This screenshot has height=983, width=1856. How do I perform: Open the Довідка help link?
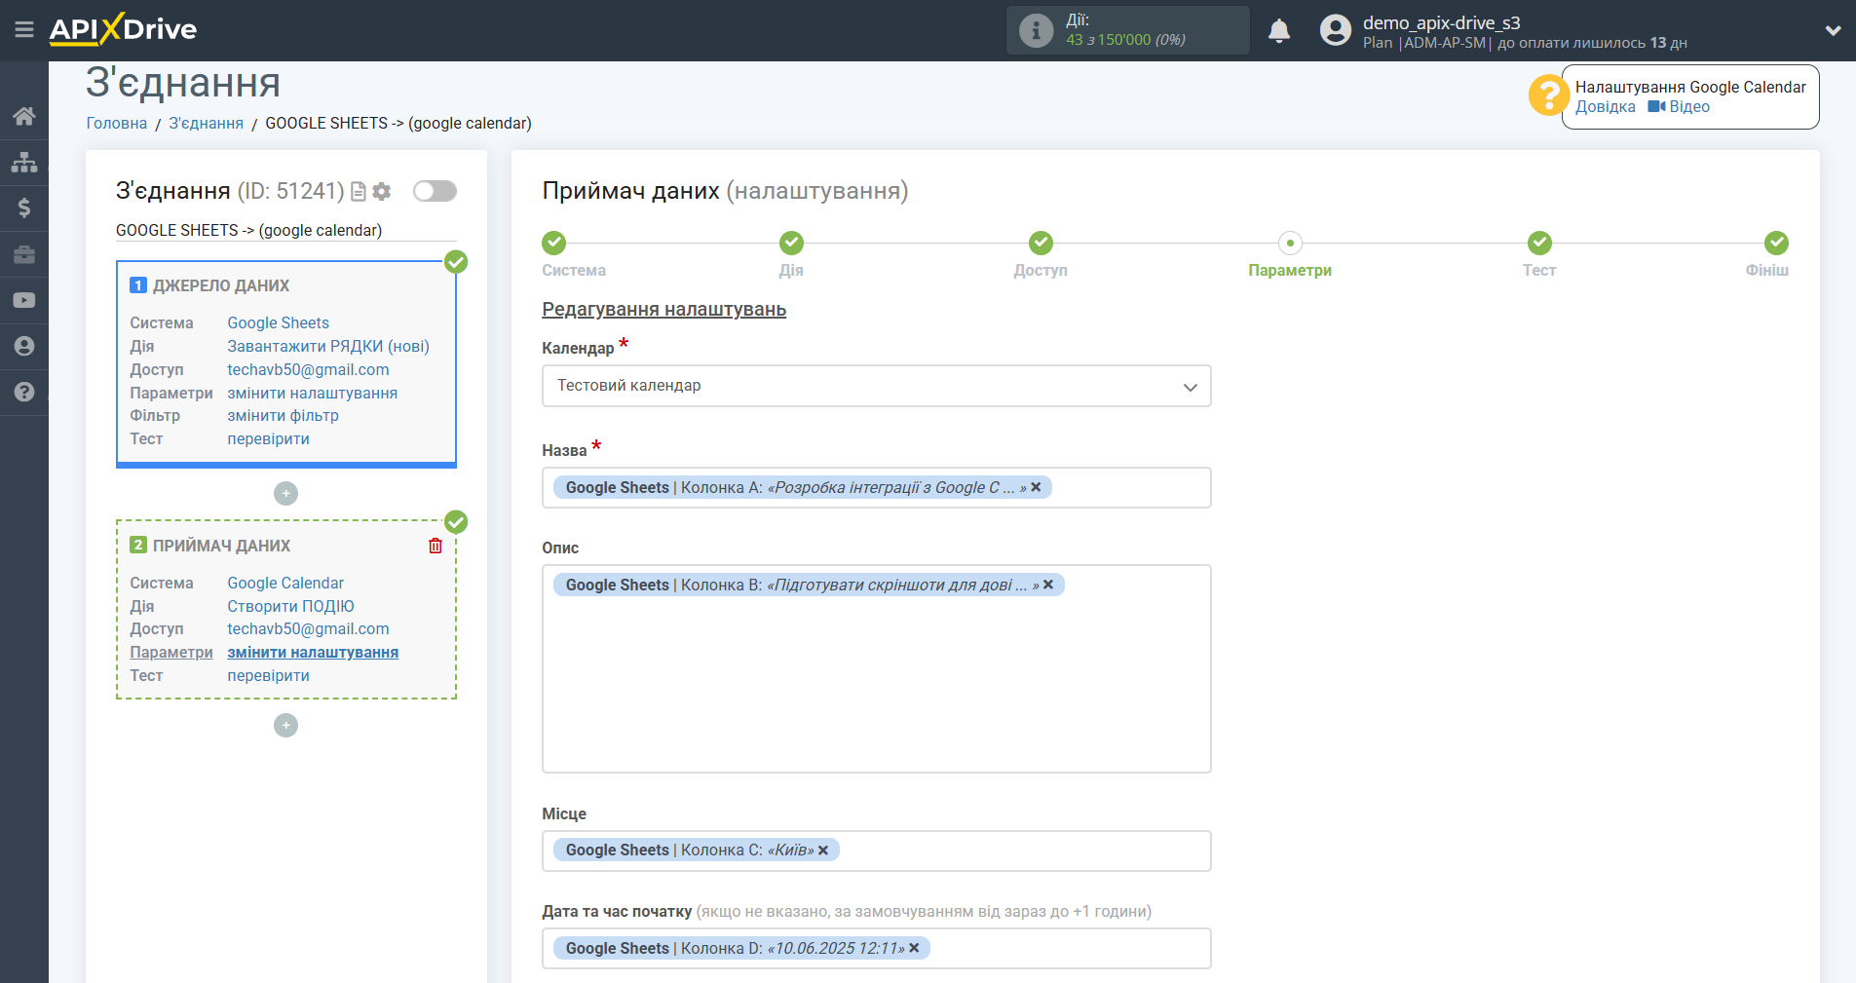[x=1605, y=107]
